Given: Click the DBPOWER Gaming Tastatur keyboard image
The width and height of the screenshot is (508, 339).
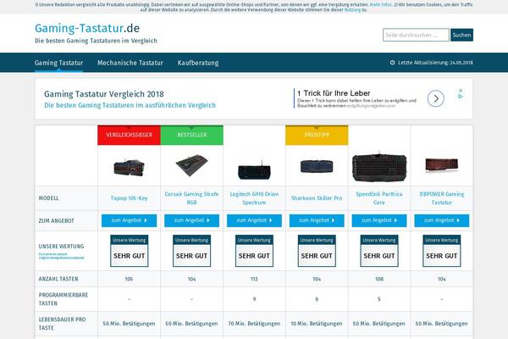Looking at the screenshot, I should click(442, 164).
